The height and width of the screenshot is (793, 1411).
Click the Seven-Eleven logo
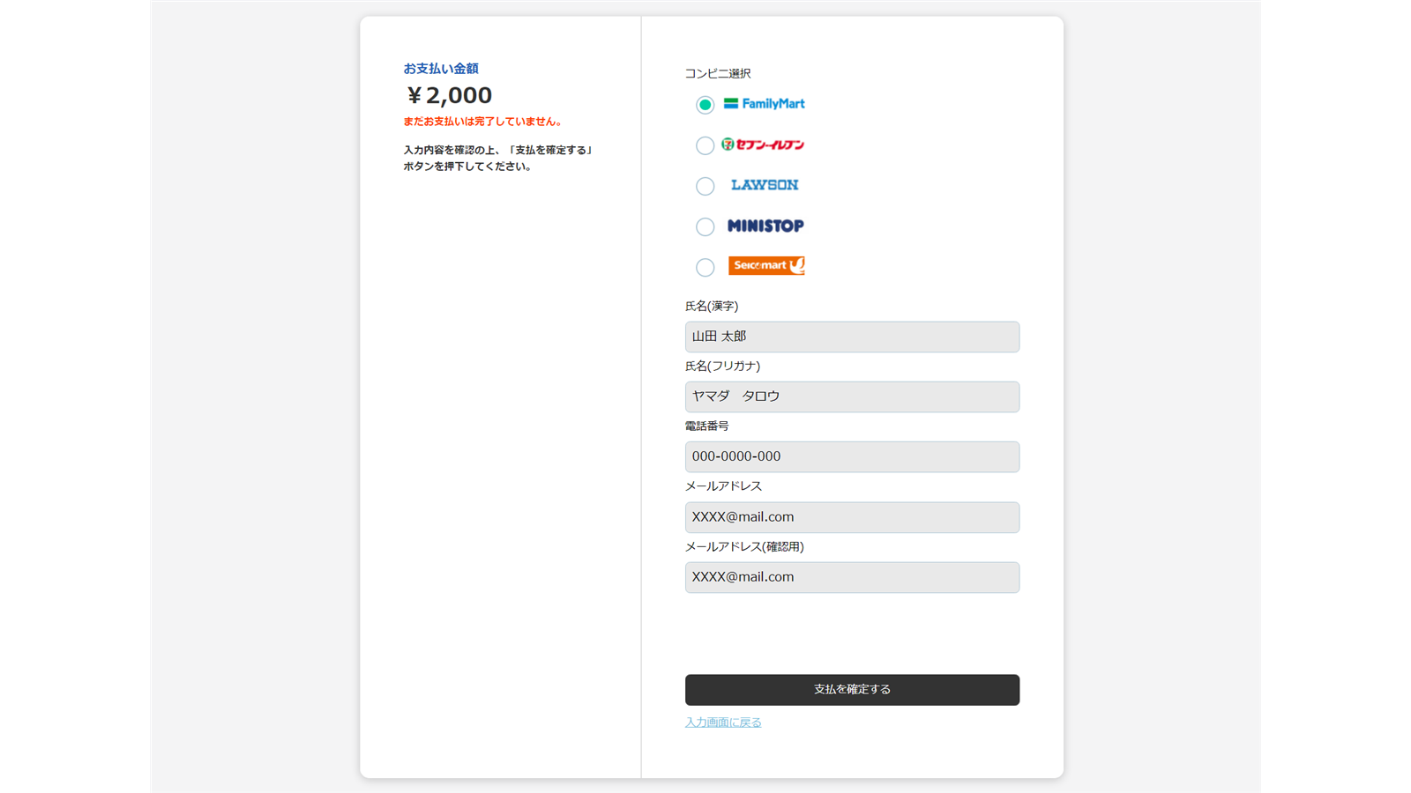pos(763,145)
